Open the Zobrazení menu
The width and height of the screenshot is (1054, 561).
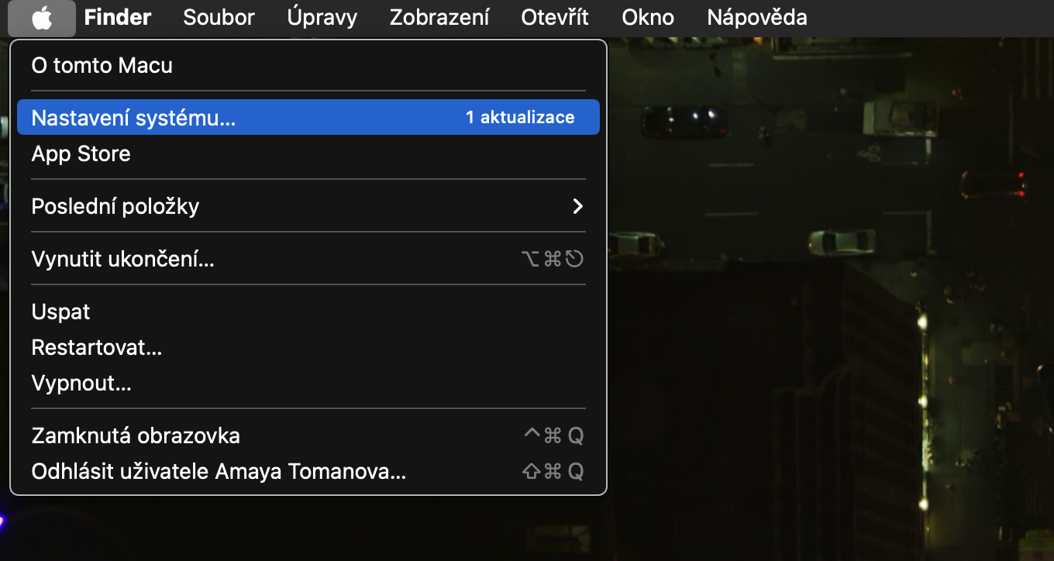coord(439,17)
